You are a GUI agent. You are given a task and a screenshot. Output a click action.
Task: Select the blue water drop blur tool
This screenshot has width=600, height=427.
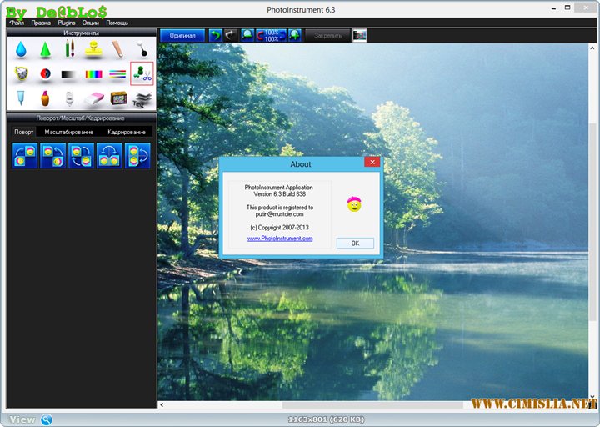point(21,48)
